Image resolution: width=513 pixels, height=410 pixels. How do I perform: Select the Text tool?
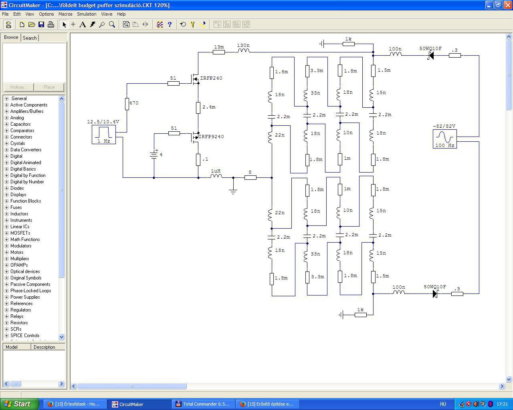coord(83,24)
